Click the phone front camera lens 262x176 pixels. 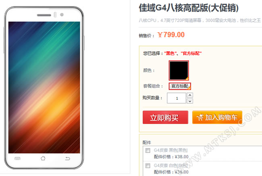(62, 15)
